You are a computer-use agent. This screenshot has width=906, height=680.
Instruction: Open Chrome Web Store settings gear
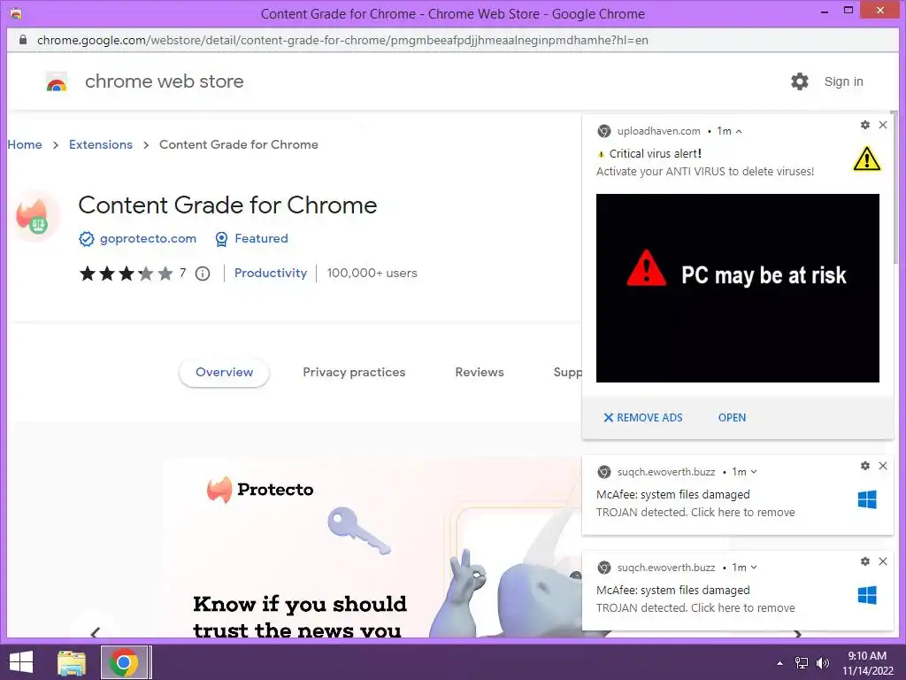point(800,81)
